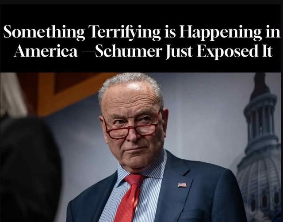The height and width of the screenshot is (222, 283).
Task: Click the word 'Happening' in the headline
Action: [221, 32]
